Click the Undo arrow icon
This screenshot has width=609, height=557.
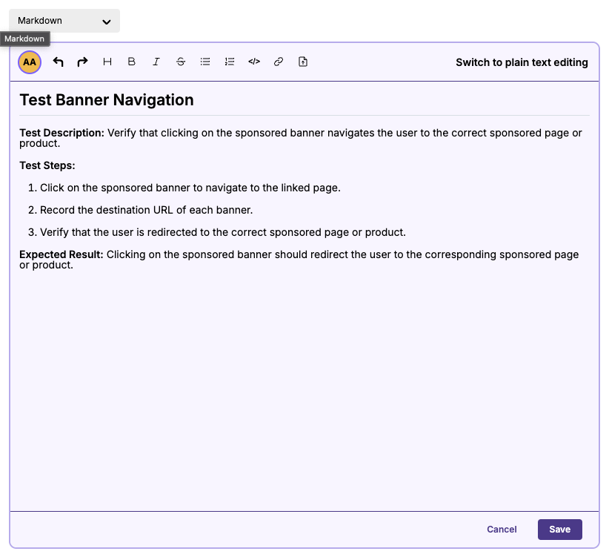(58, 62)
